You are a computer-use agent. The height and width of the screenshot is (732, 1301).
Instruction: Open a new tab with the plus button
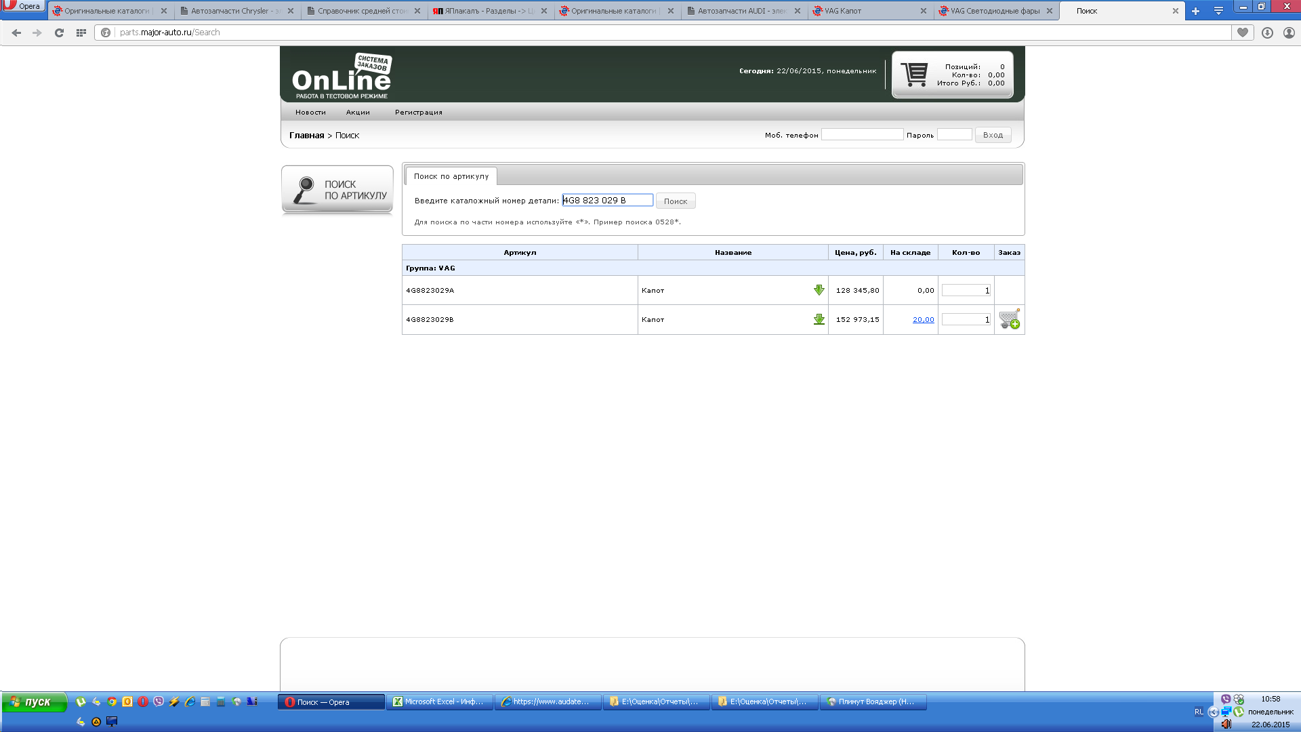tap(1195, 11)
